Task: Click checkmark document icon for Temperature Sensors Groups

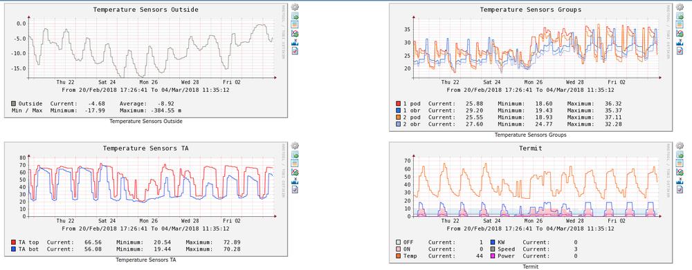Action: point(680,50)
